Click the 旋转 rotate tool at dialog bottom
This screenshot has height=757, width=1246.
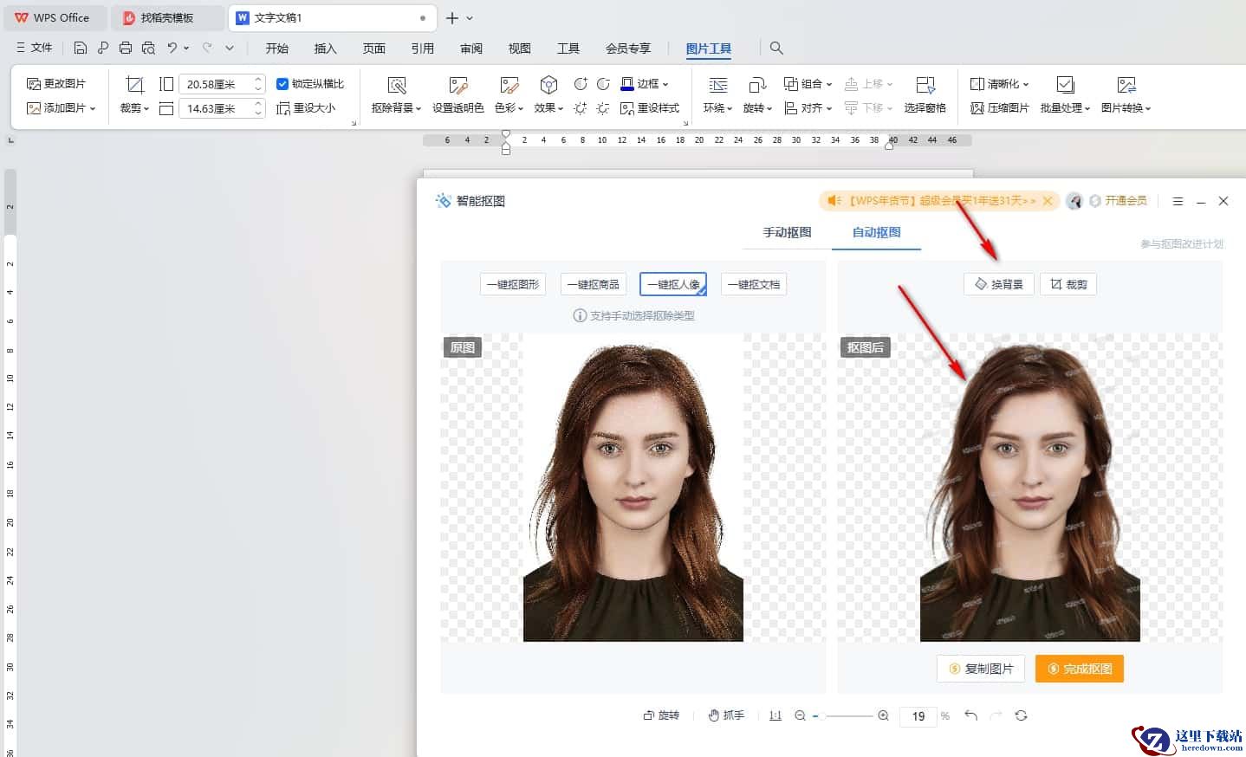tap(661, 715)
